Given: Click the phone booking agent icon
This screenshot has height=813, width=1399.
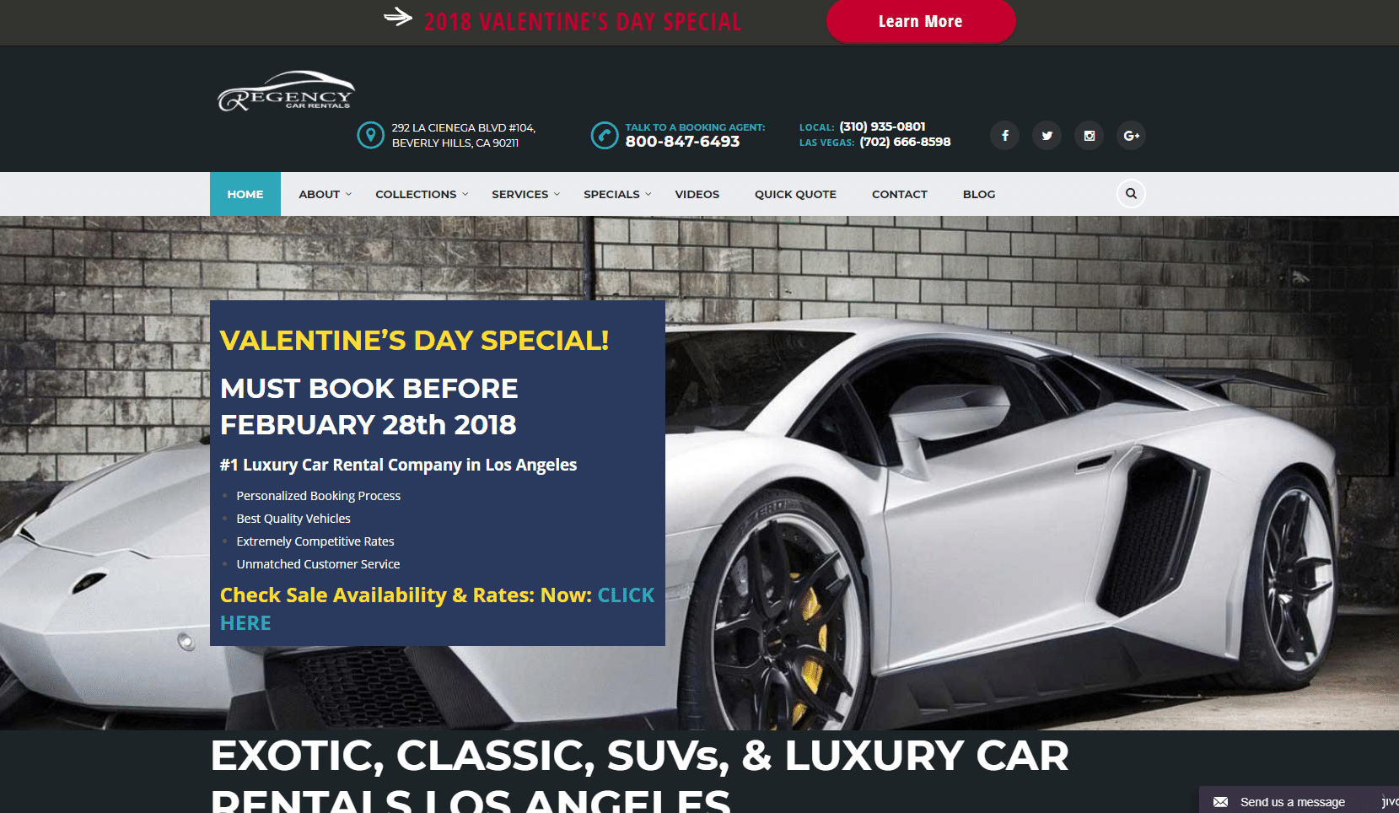Looking at the screenshot, I should [605, 135].
